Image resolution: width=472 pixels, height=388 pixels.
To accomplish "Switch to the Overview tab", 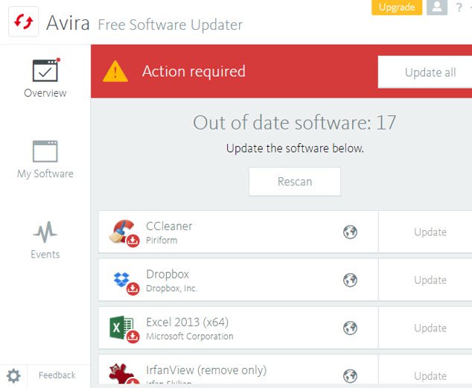I will pos(45,79).
